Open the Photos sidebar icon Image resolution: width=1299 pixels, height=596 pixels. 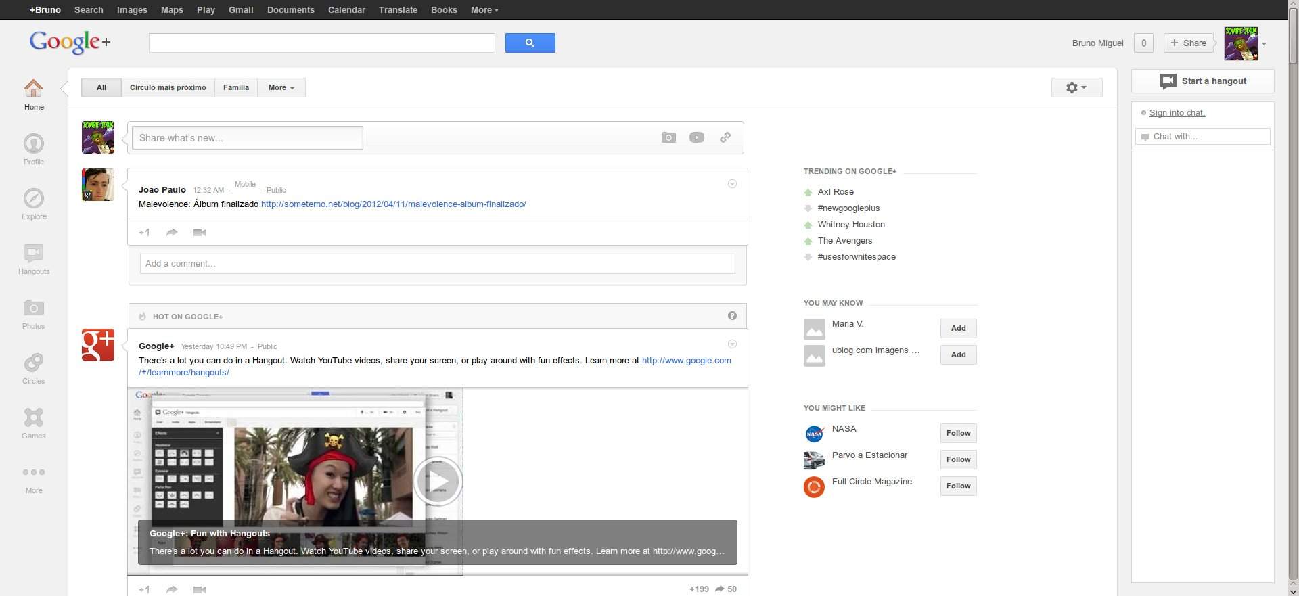(33, 308)
